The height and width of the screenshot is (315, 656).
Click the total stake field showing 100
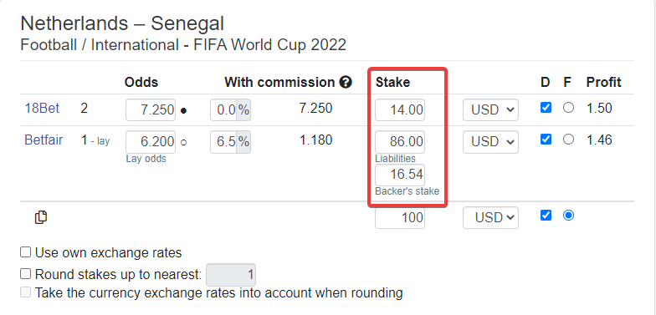coord(400,217)
